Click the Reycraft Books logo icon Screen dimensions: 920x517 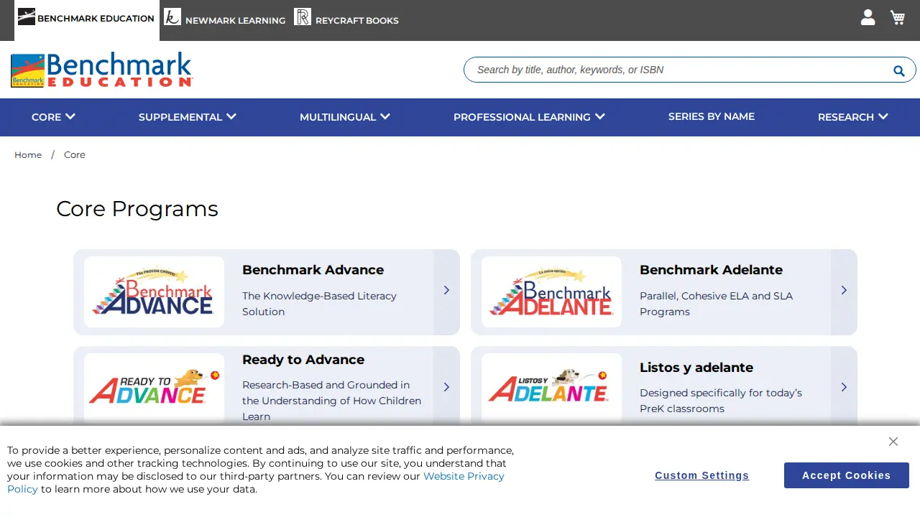point(303,17)
